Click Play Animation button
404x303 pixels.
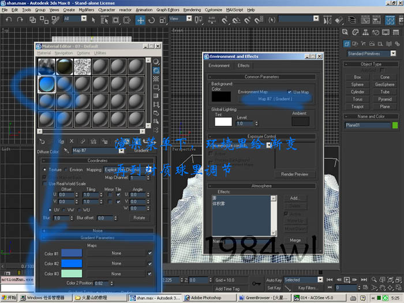347,279
